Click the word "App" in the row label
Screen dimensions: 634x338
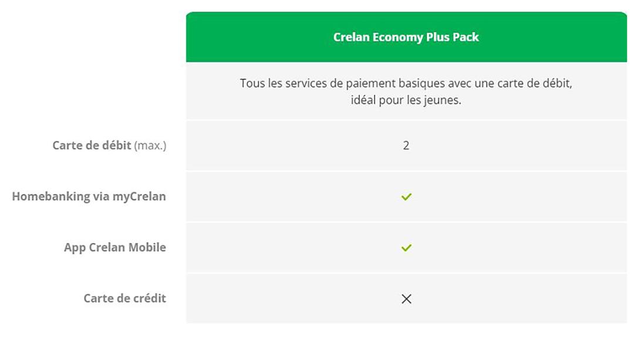[x=75, y=248]
